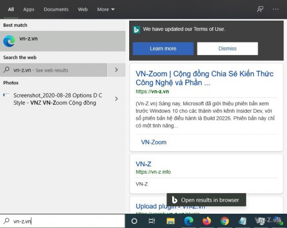
Task: Click the search magnifier in search box
Action: point(6,221)
